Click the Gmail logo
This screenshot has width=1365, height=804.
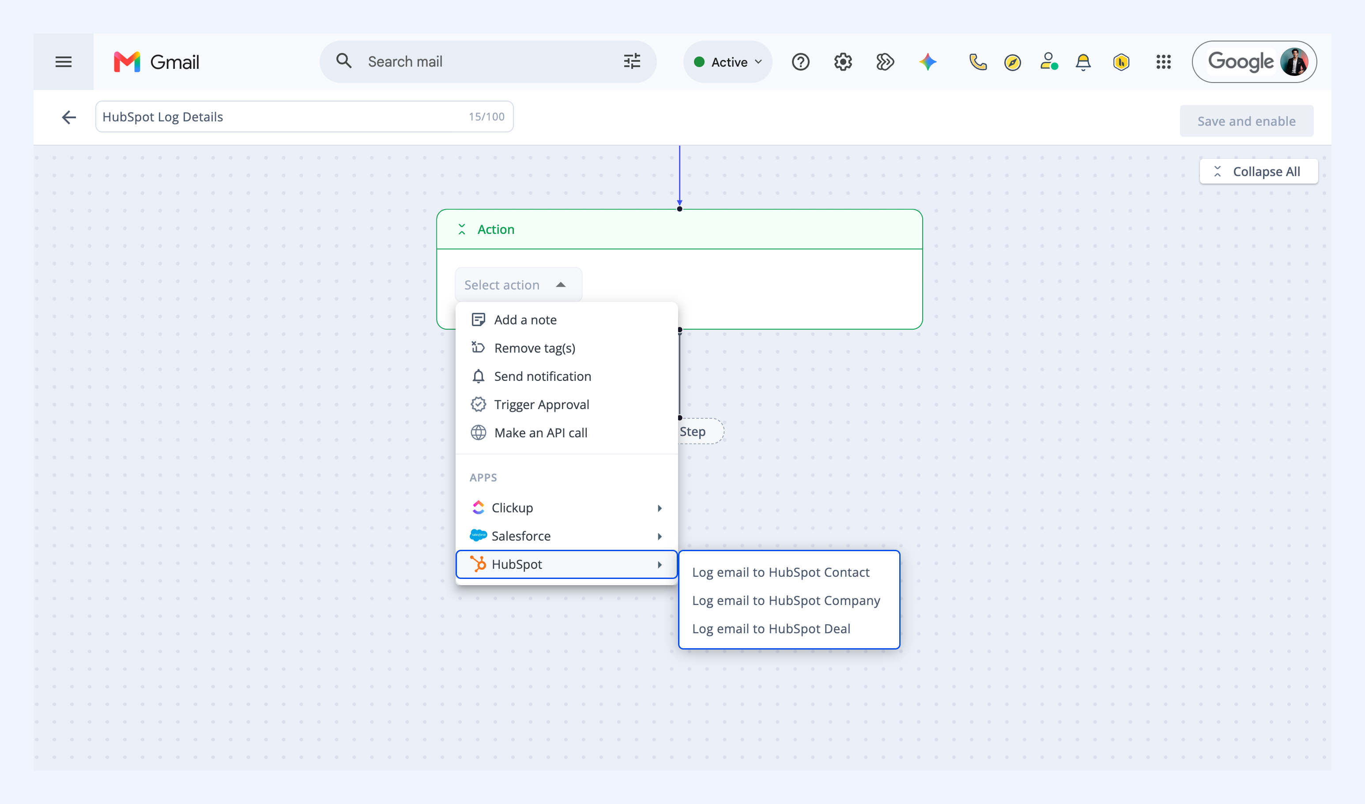click(x=157, y=62)
